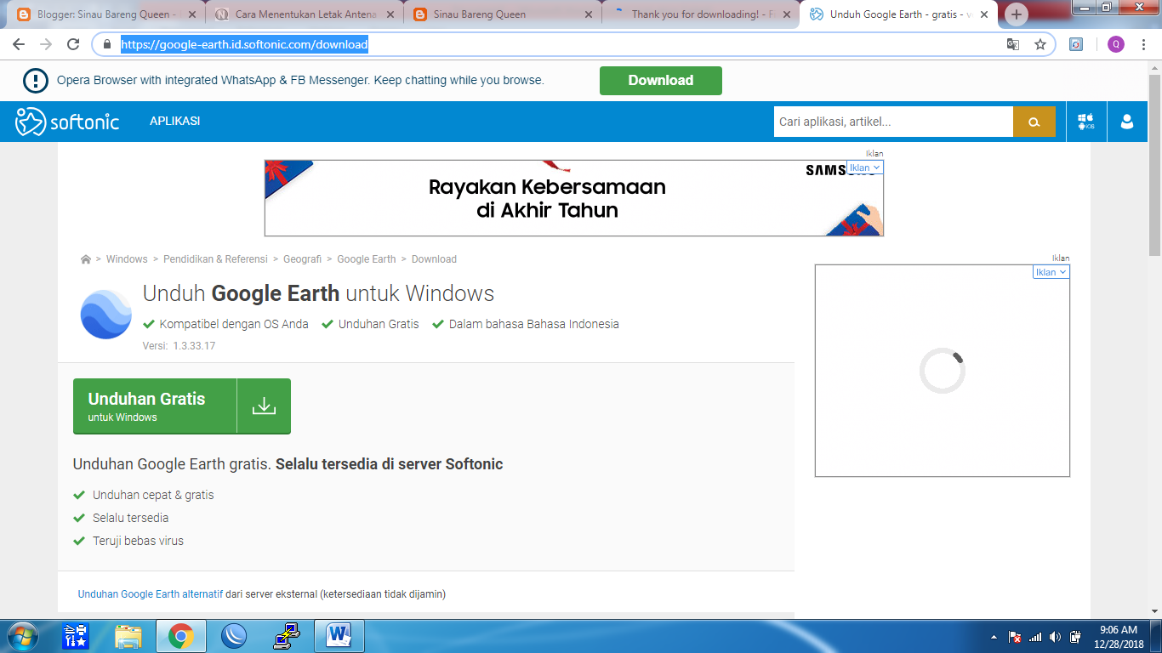Click the Unduhan cepat & gratis text

[x=153, y=495]
